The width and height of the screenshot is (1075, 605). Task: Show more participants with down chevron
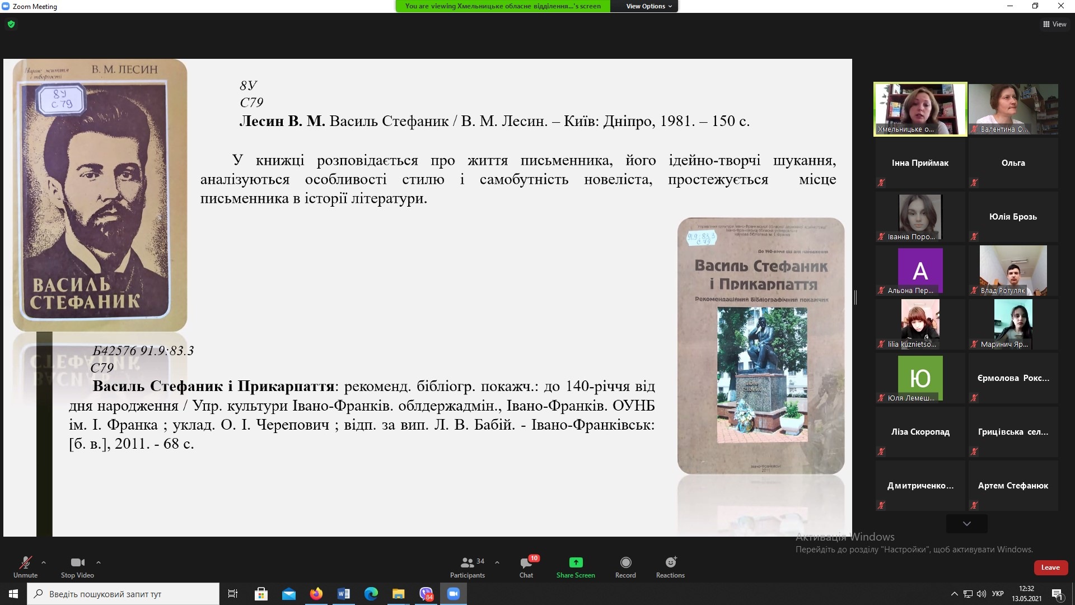(966, 524)
